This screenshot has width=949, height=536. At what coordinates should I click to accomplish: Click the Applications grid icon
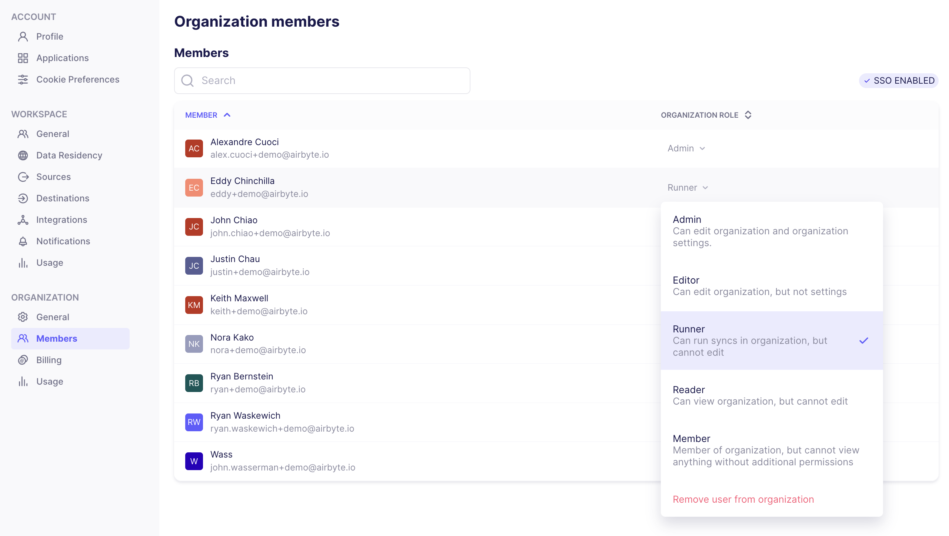pos(23,58)
